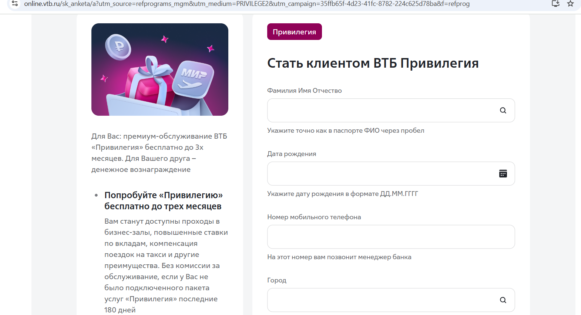The height and width of the screenshot is (315, 581).
Task: Bookmark this page with the star icon
Action: [570, 4]
